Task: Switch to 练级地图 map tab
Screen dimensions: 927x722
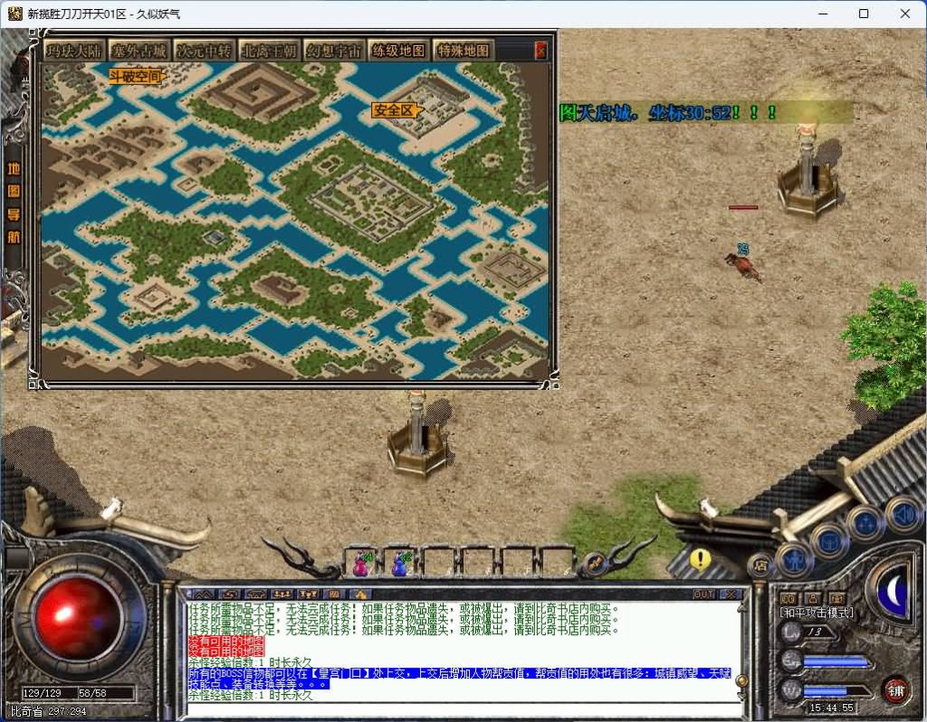Action: pos(398,51)
